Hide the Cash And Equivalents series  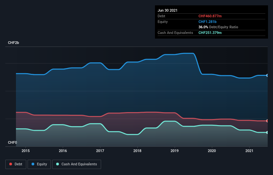[x=76, y=164]
